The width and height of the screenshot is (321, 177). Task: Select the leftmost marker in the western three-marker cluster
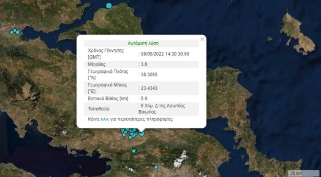pyautogui.click(x=12, y=32)
